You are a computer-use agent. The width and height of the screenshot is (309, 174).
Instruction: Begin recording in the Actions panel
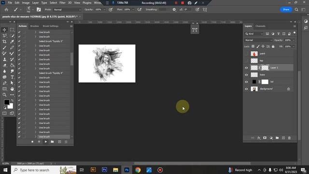click(x=39, y=142)
